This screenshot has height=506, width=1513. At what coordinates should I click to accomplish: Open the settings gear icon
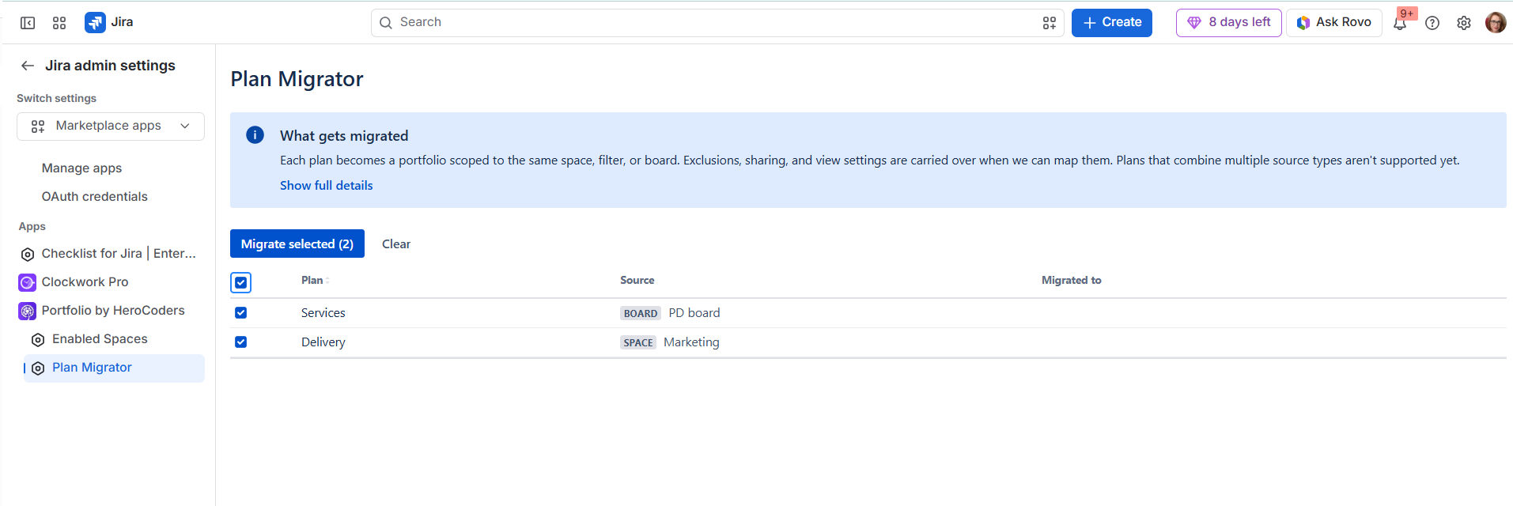click(1464, 23)
